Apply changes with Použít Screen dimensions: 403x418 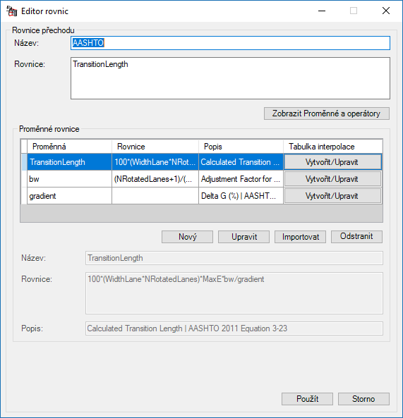[307, 399]
